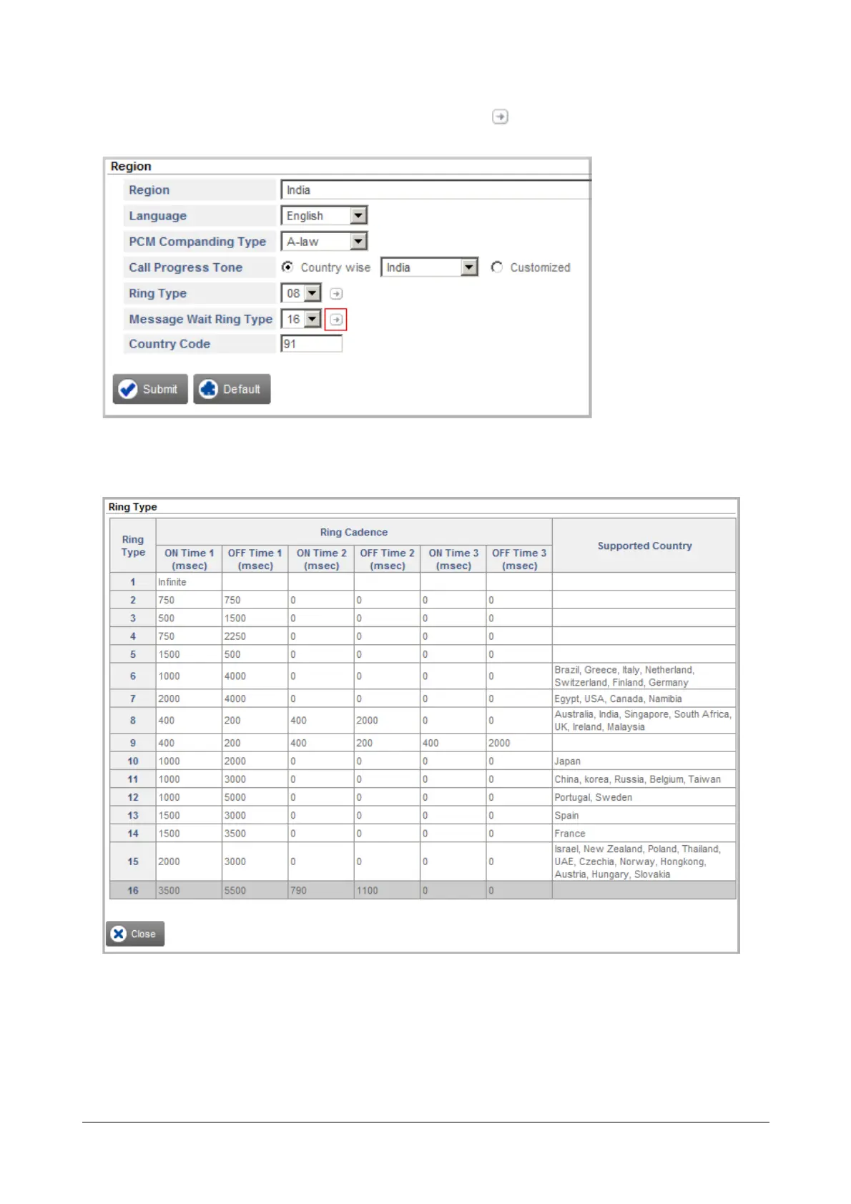
Task: Click the OFF Time 3 (msec) header
Action: [x=519, y=559]
